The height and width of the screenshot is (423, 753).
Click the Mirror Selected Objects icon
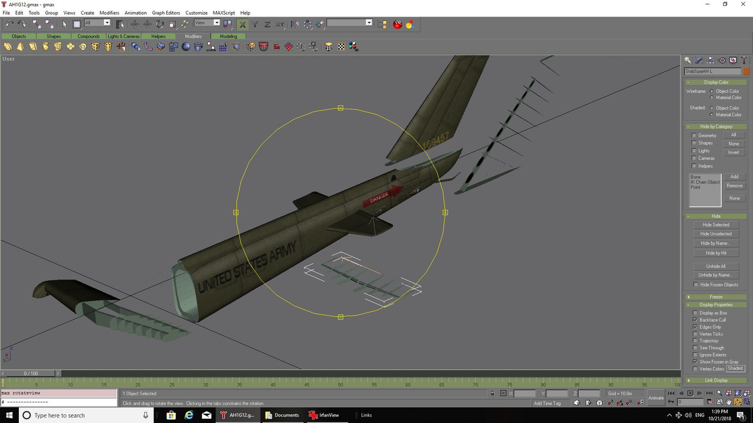294,24
